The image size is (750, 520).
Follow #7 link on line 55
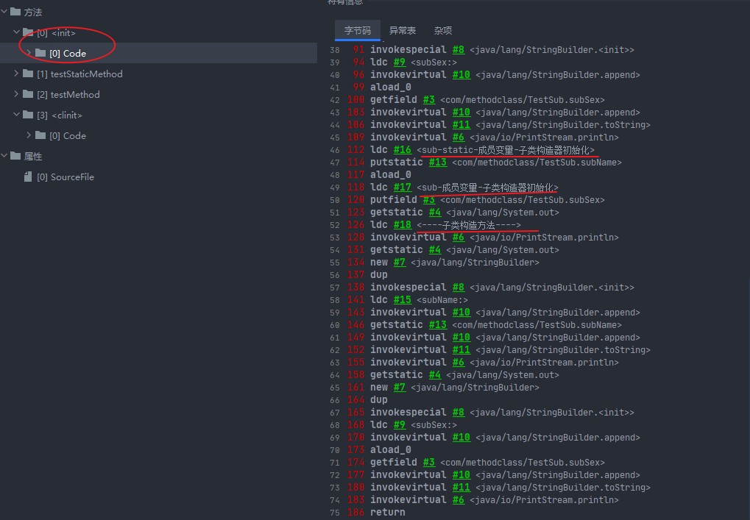pyautogui.click(x=400, y=263)
